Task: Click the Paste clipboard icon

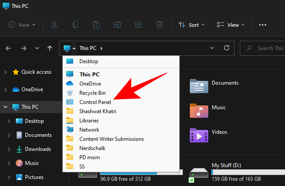Action: tap(96, 25)
